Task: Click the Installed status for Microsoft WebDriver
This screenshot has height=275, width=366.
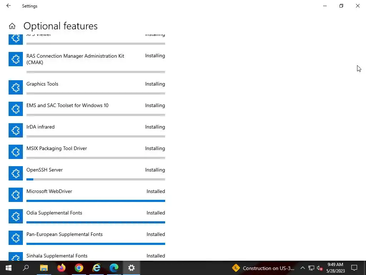Action: click(156, 192)
